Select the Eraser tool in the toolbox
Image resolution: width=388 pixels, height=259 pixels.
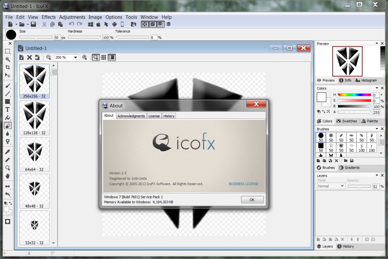point(8,124)
